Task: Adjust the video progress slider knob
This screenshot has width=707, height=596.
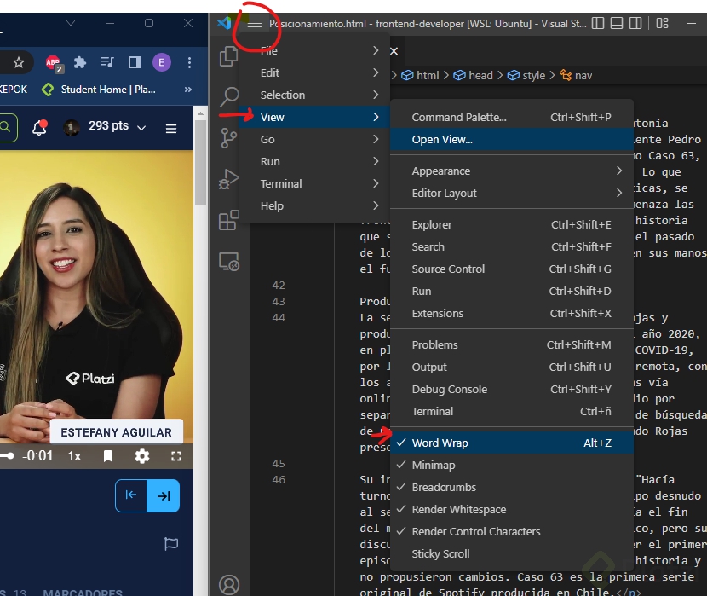Action: (10, 456)
